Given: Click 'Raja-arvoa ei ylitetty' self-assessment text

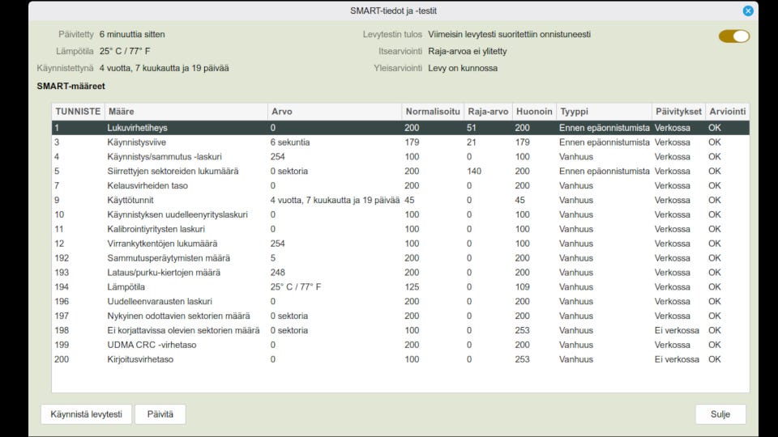Looking at the screenshot, I should [468, 51].
